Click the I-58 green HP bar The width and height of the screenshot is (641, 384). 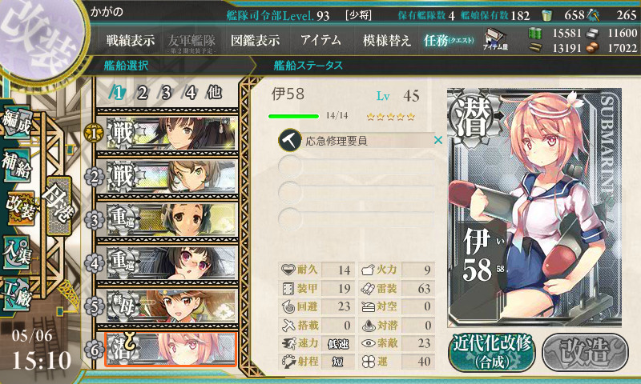pyautogui.click(x=293, y=116)
